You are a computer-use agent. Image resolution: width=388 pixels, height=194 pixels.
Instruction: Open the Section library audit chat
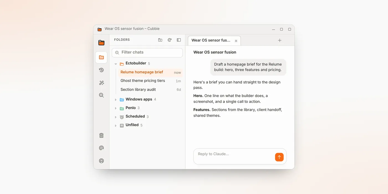[150, 90]
